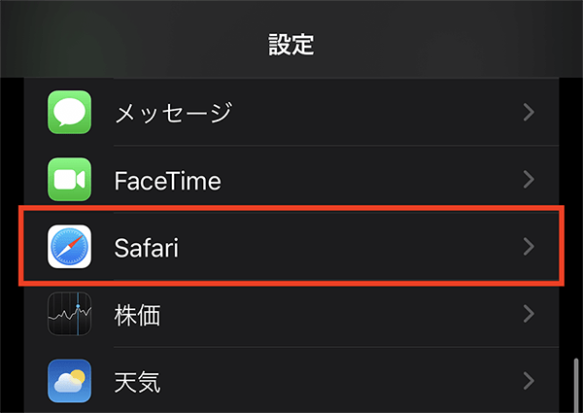Expand the メッセージ row chevron
The height and width of the screenshot is (413, 583).
[529, 112]
